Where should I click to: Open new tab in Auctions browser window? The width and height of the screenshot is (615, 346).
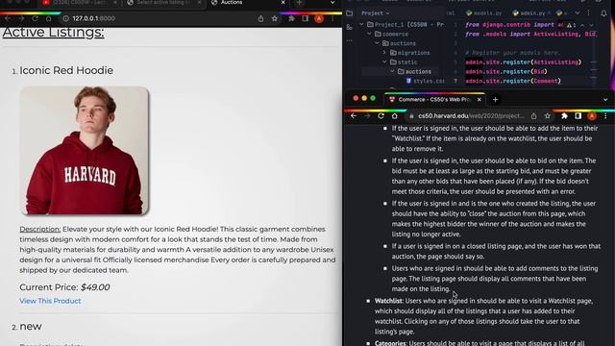[299, 3]
